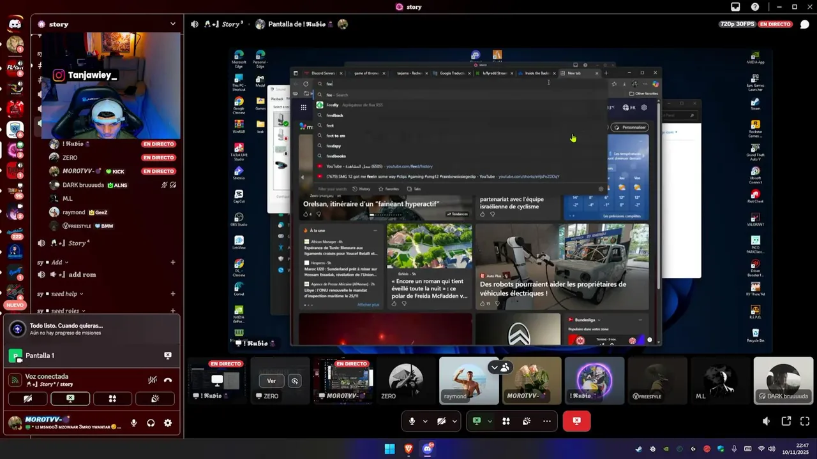Deafen audio with headphones icon in user panel

pos(151,423)
